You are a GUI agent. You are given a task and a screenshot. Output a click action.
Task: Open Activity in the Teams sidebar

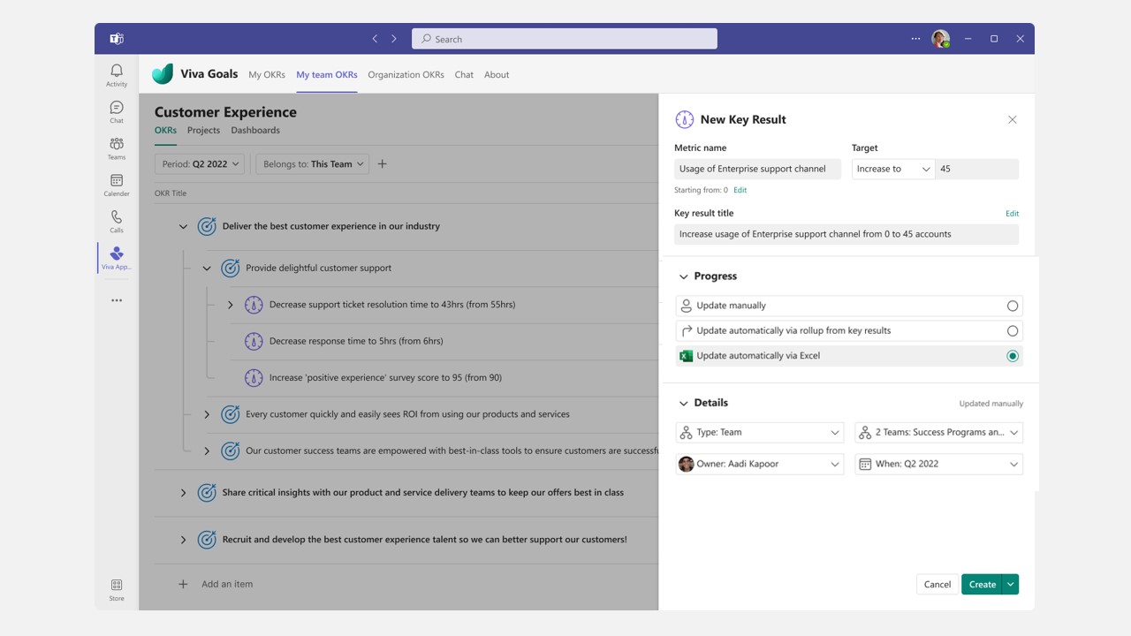tap(117, 75)
